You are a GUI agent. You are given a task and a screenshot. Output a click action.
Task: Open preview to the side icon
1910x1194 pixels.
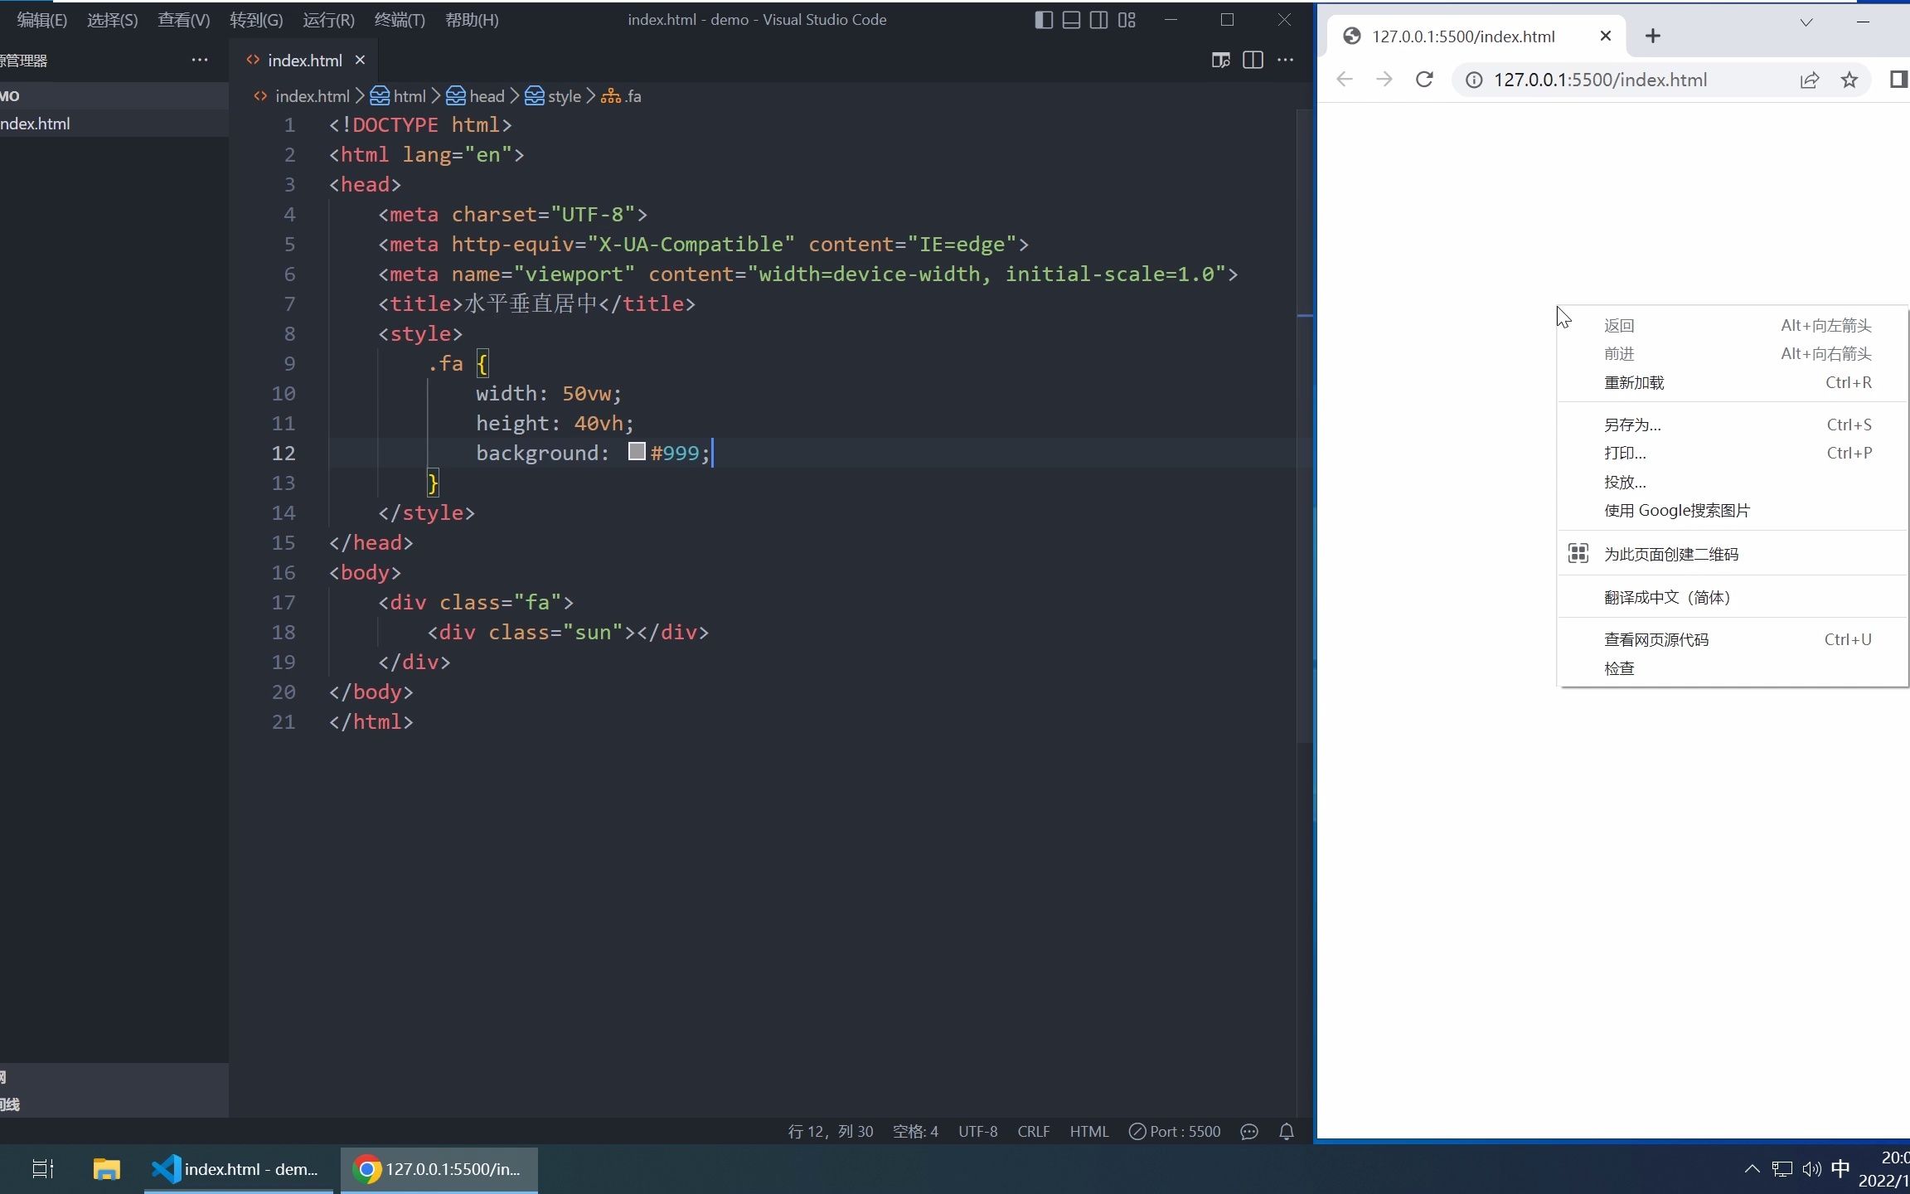pos(1220,60)
